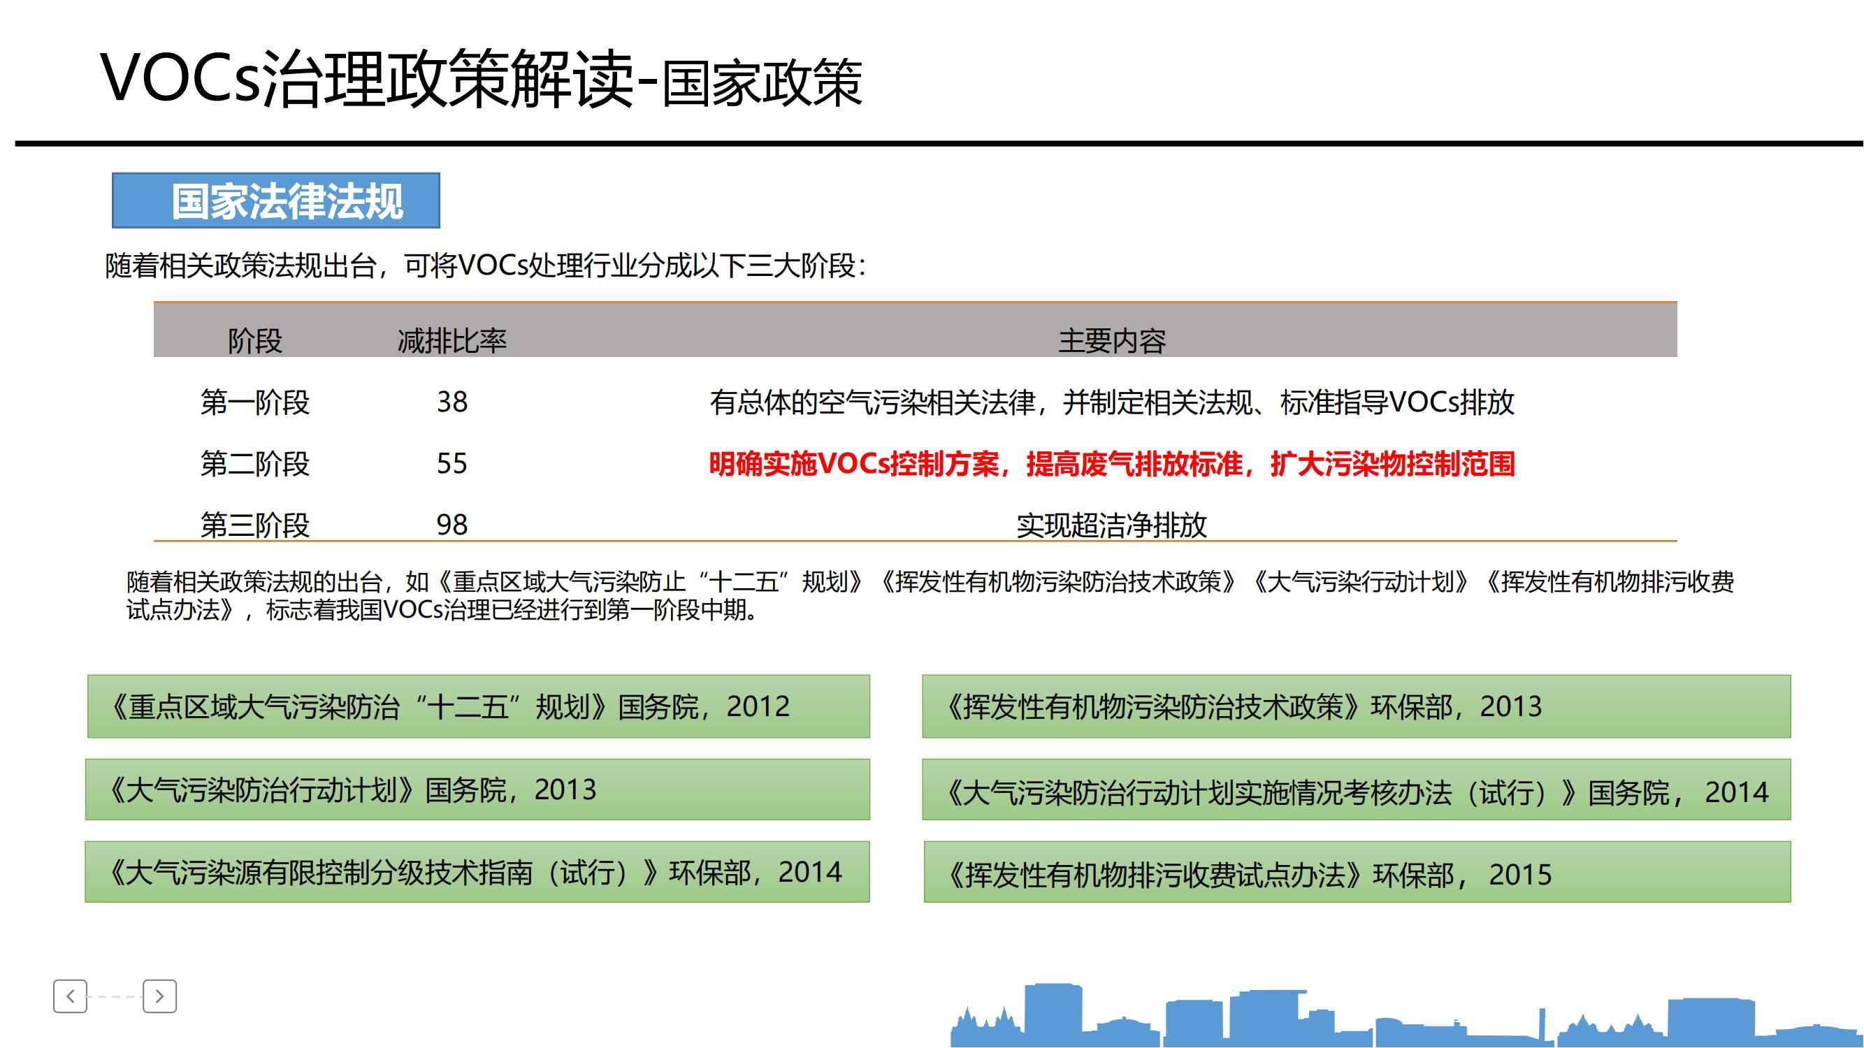
Task: Click 大气污染防治行动计划实施情况考核办法 2014 box
Action: (x=1355, y=790)
